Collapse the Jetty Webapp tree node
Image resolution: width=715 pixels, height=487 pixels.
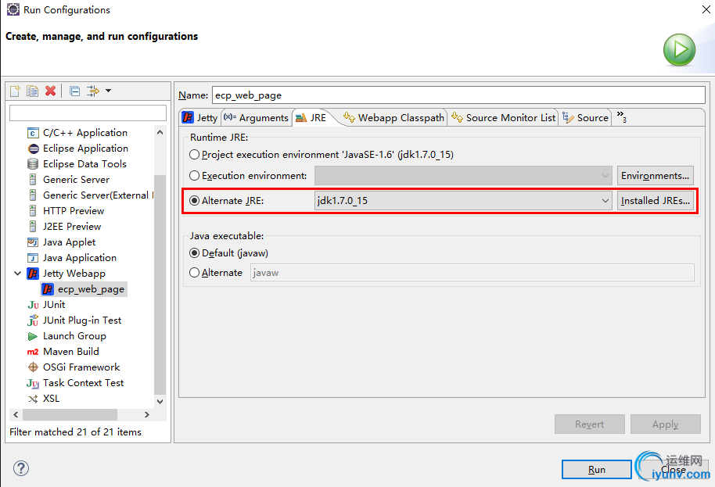(18, 274)
